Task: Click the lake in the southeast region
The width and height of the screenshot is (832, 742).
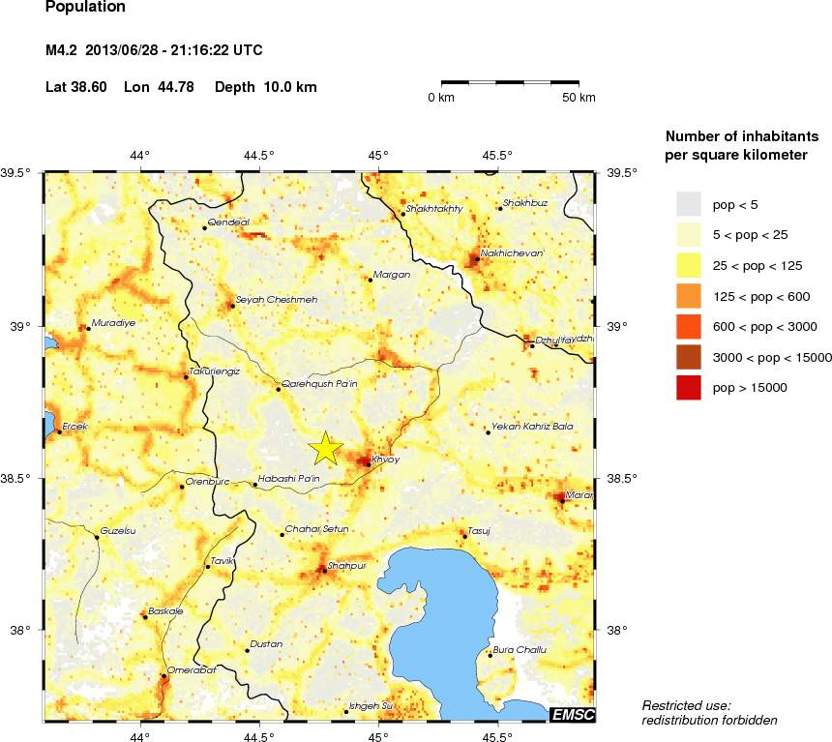Action: (435, 619)
